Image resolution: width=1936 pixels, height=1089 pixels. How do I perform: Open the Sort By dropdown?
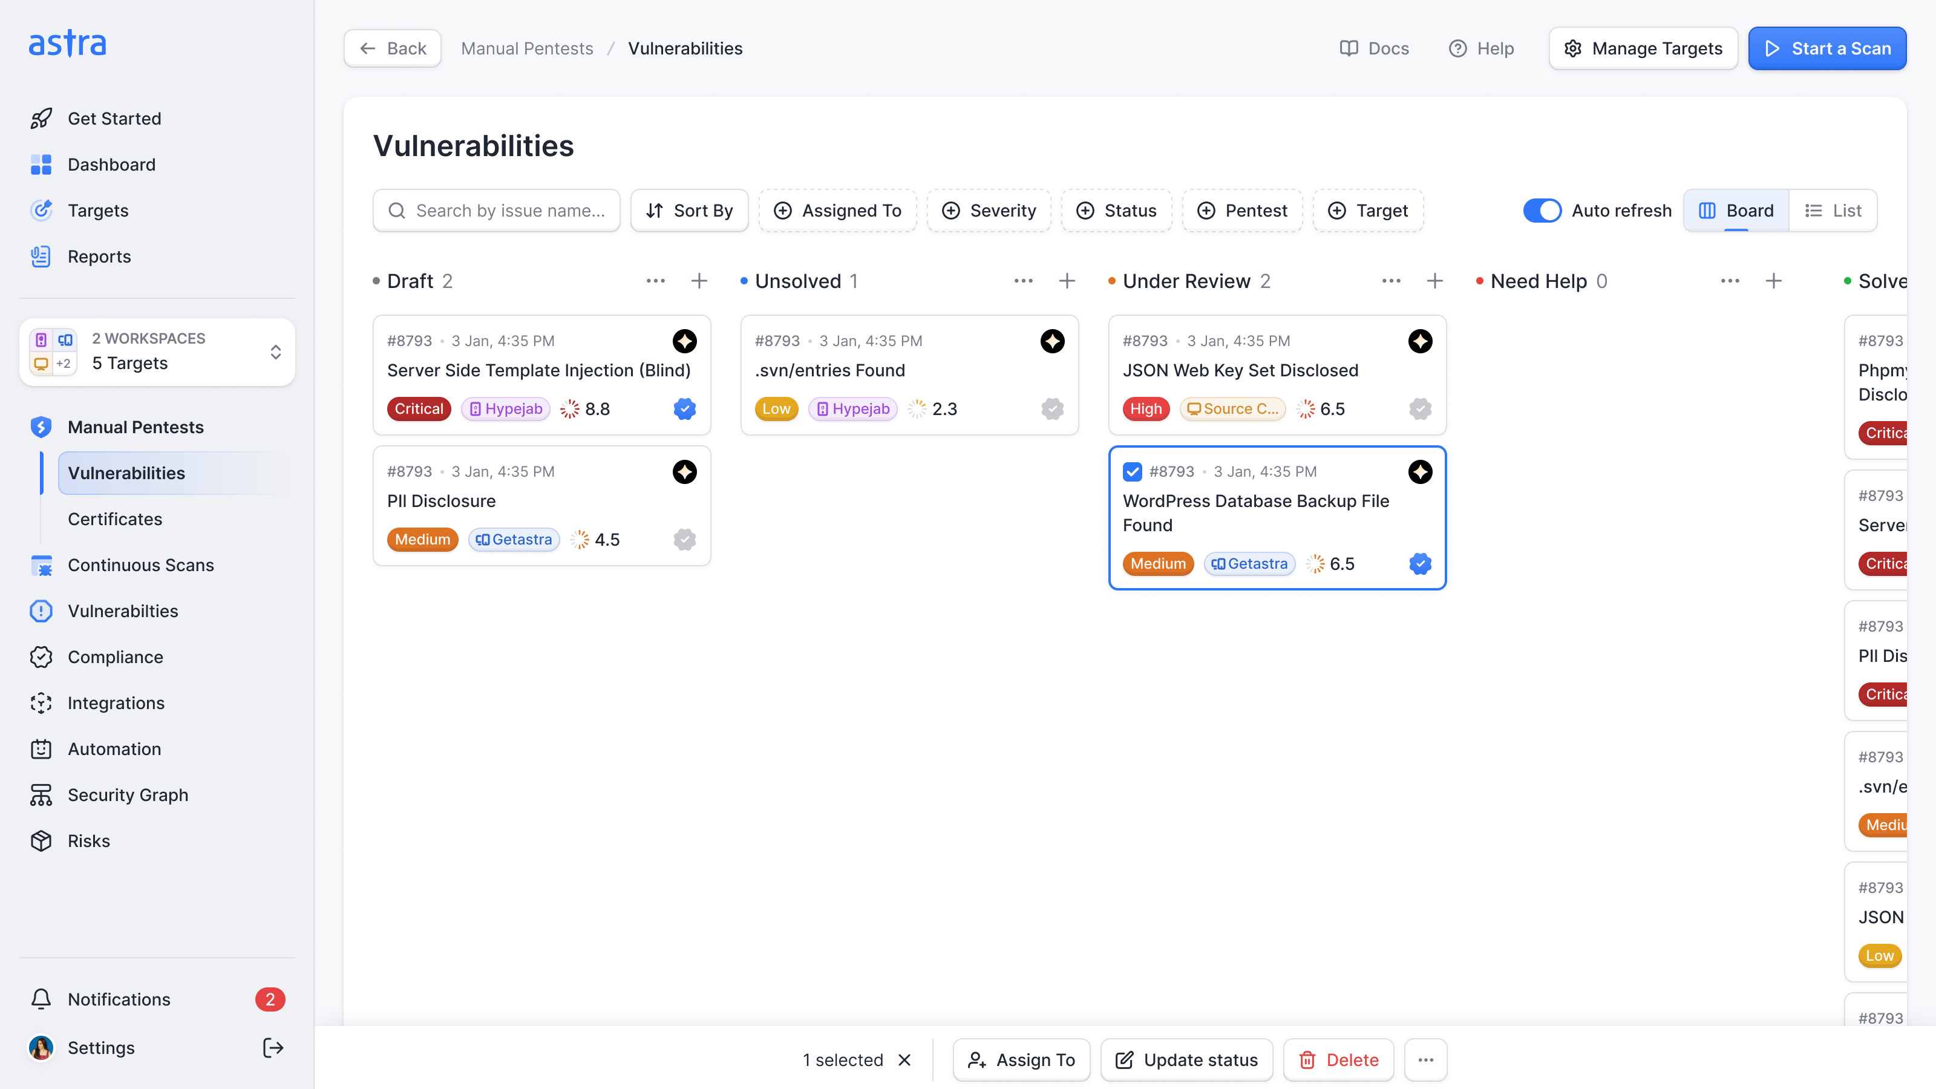(689, 211)
